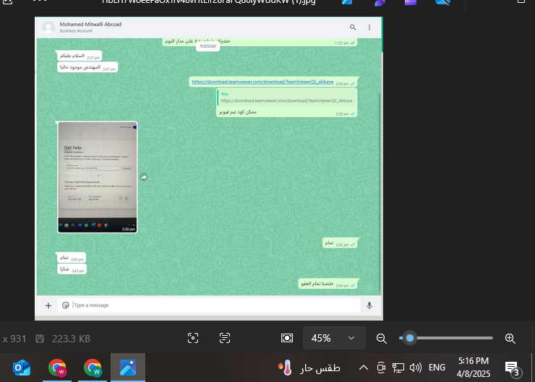Click the forward arrow beside the image message
This screenshot has width=535, height=382.
[x=144, y=177]
